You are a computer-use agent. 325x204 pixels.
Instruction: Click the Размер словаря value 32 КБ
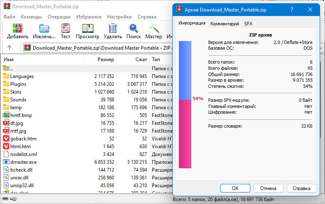click(307, 126)
